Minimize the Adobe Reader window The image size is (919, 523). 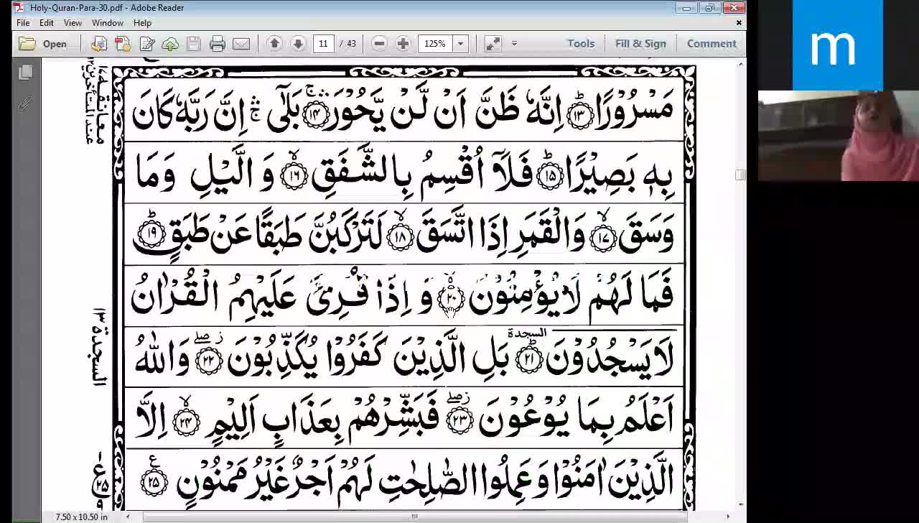click(687, 8)
